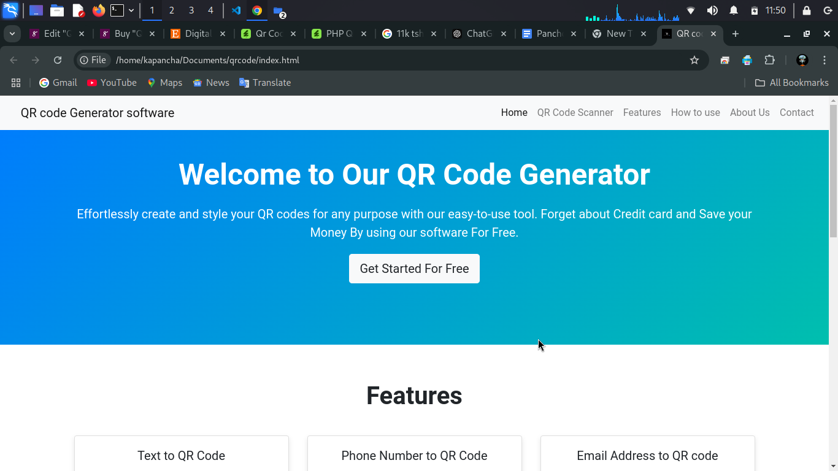Open the All Bookmarks folder
This screenshot has width=838, height=471.
pos(791,82)
